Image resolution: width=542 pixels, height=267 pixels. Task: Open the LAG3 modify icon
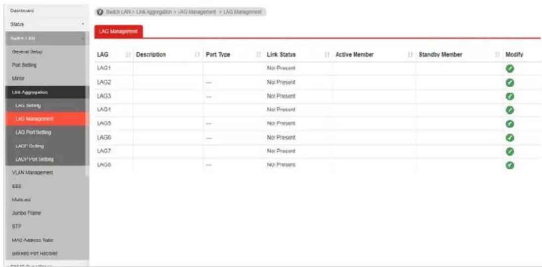(x=509, y=96)
